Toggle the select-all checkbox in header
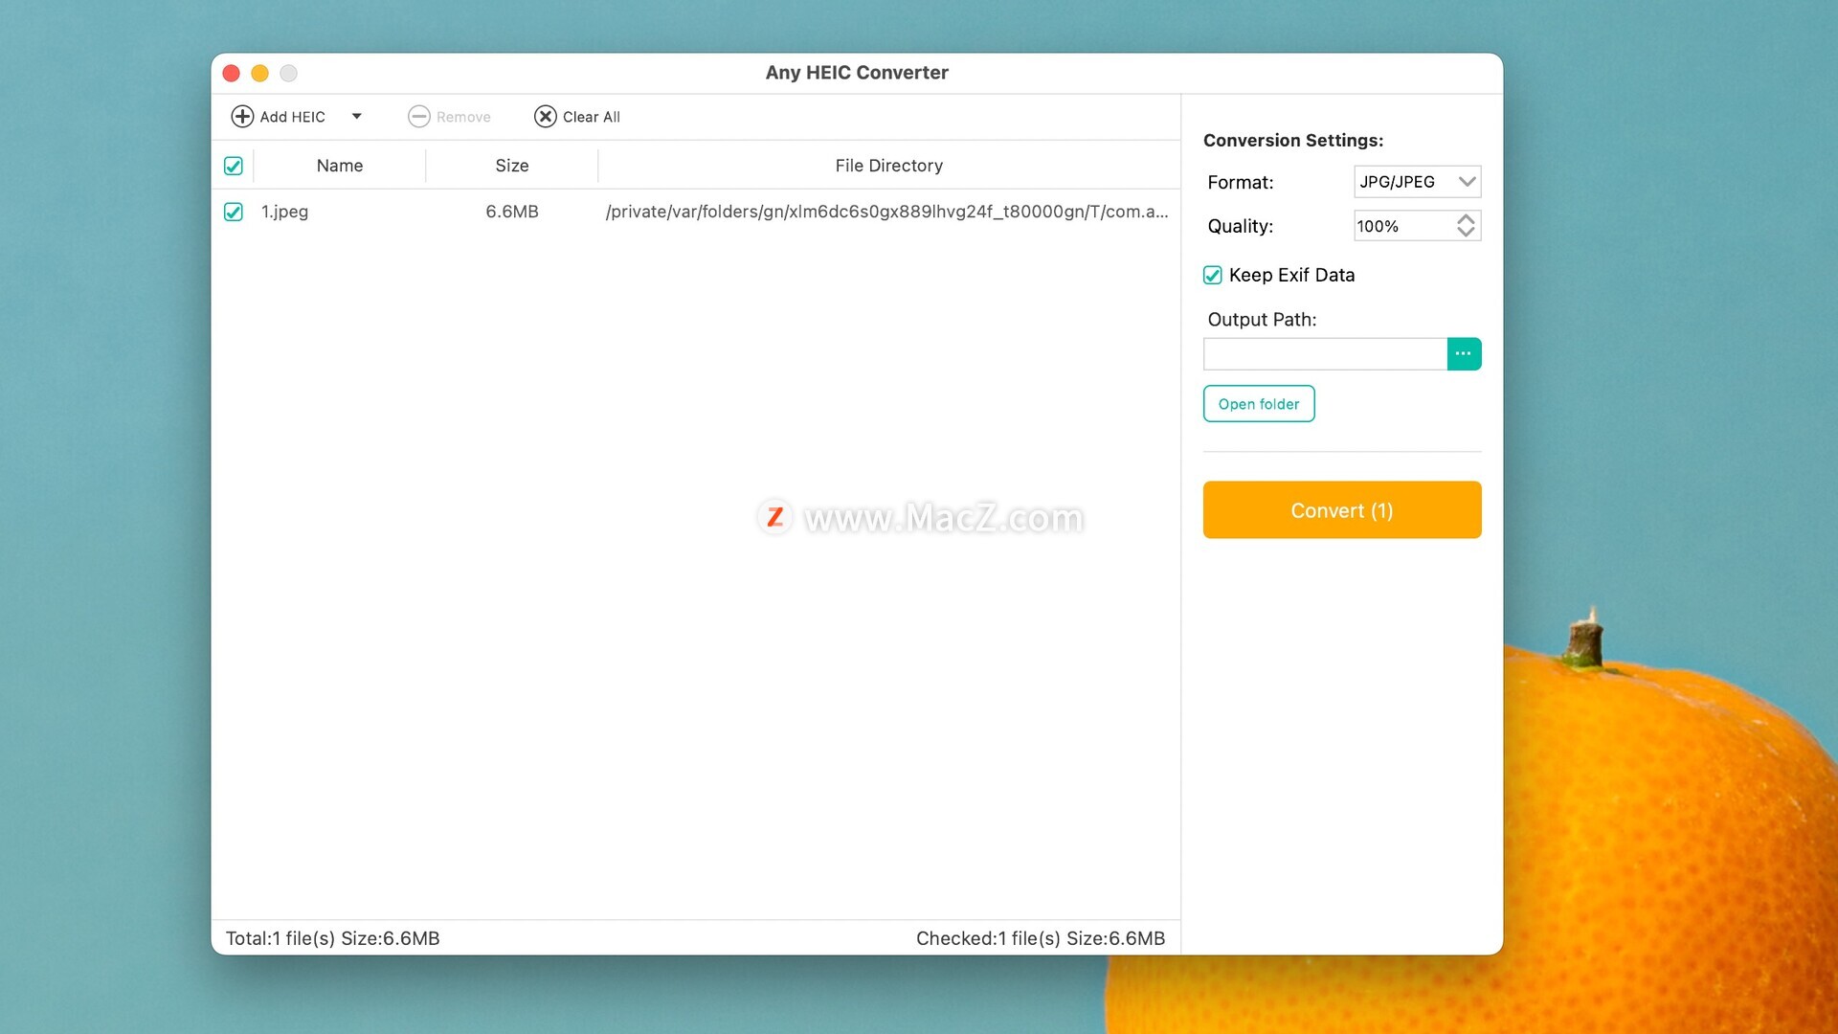Image resolution: width=1838 pixels, height=1034 pixels. pos(233,166)
